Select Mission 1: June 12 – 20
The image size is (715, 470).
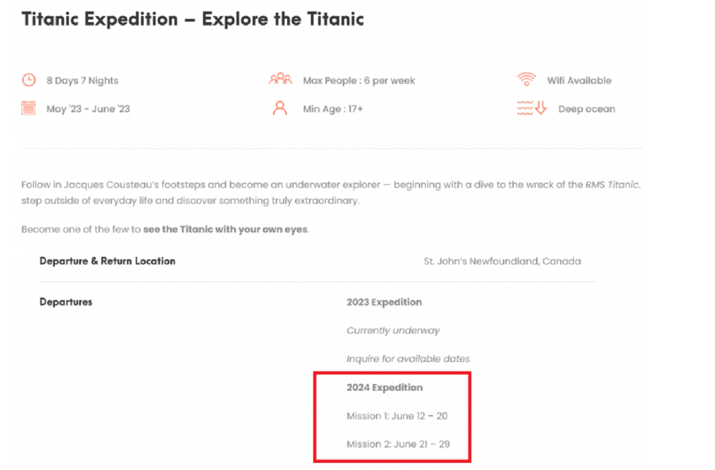pyautogui.click(x=397, y=416)
